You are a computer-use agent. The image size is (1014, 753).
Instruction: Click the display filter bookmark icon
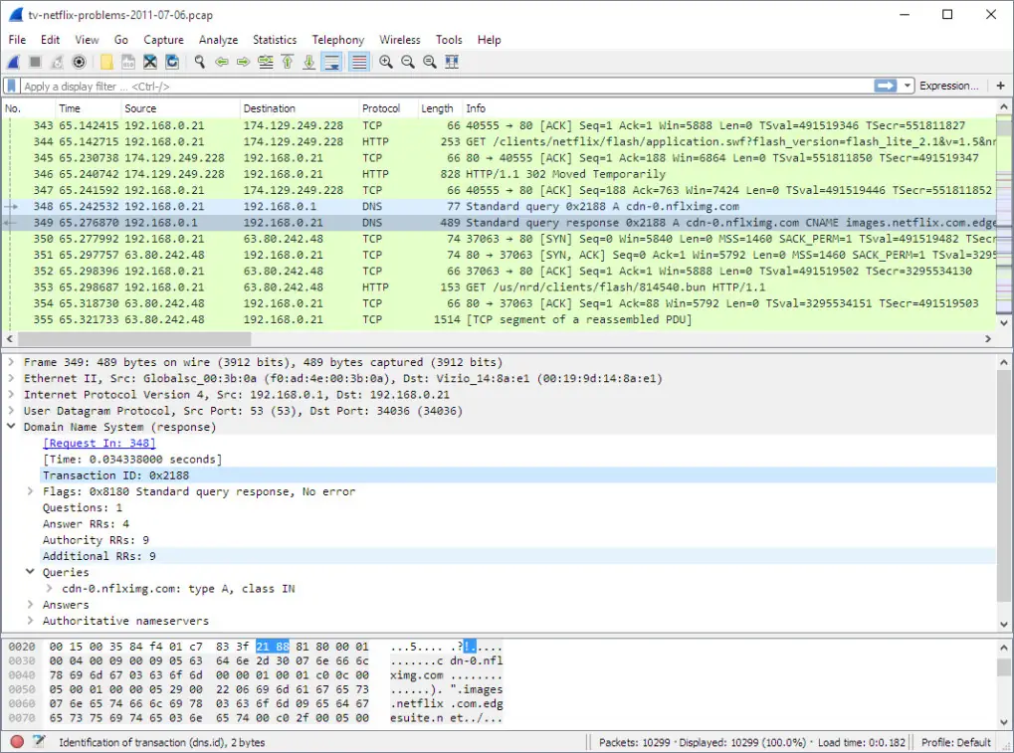pyautogui.click(x=12, y=87)
